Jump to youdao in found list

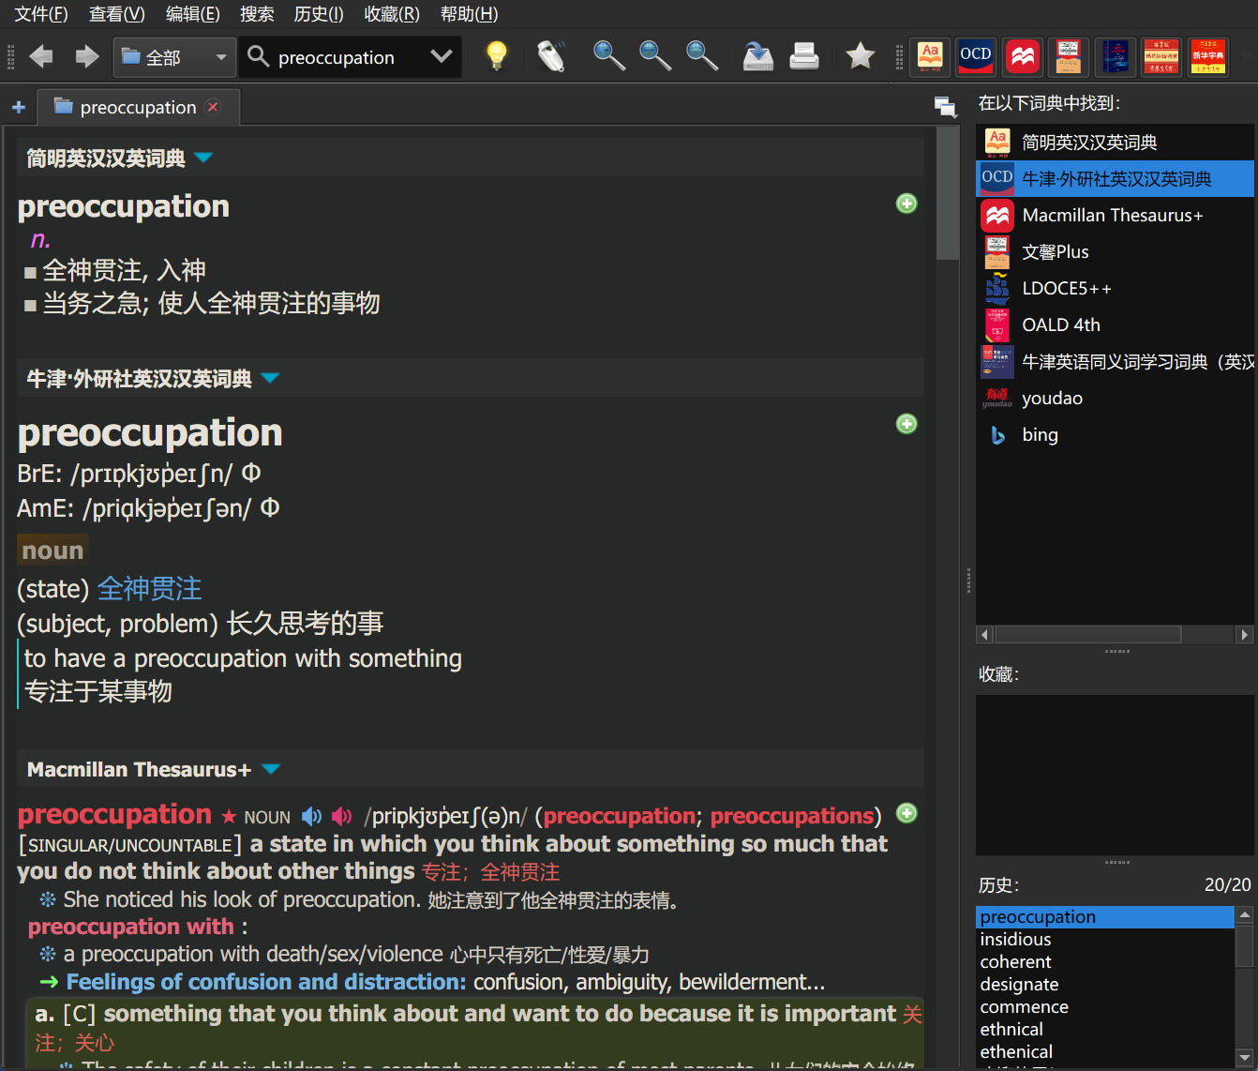pos(1115,399)
